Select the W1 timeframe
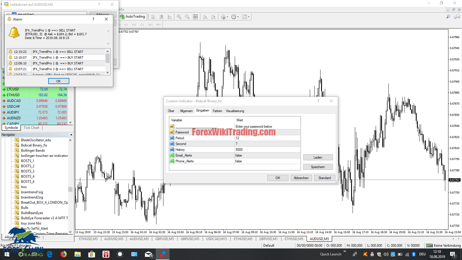462x260 pixels. point(150,25)
